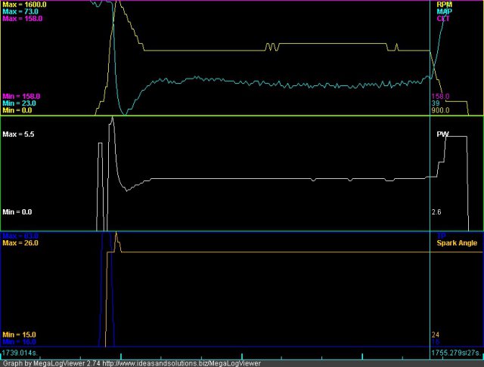Click the orange Max = 26.0 value

[21, 243]
